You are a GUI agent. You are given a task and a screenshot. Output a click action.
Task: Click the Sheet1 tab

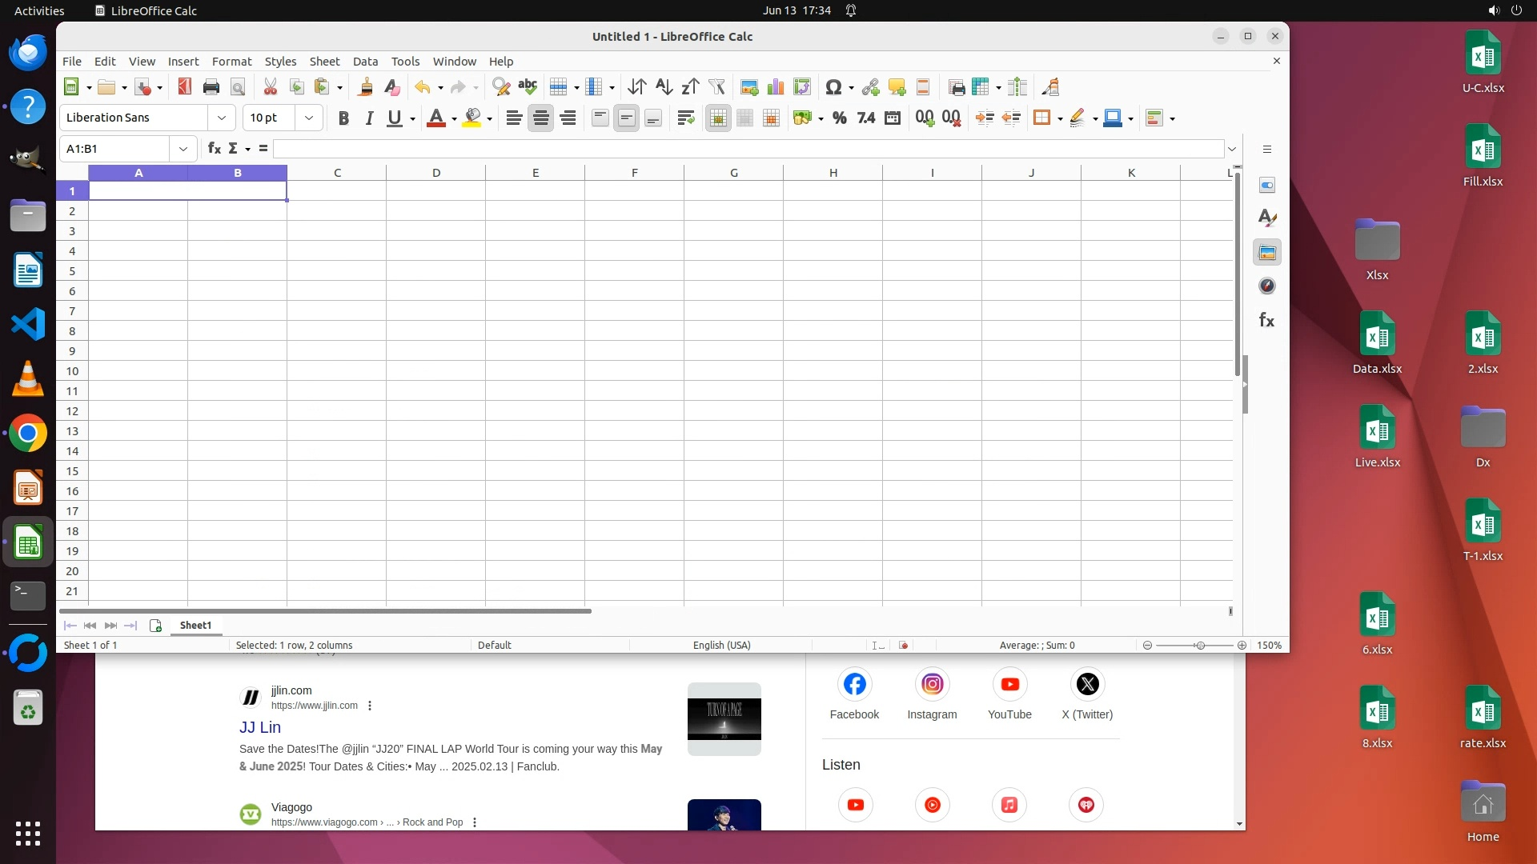point(195,626)
